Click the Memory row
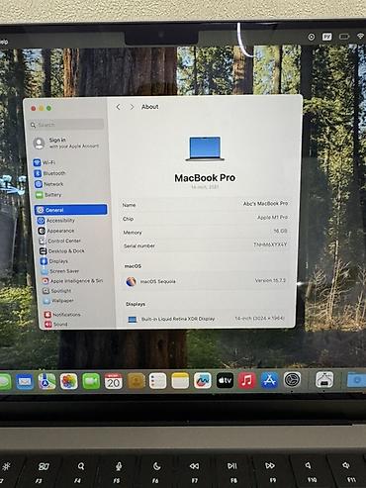This screenshot has height=488, width=366. pos(205,232)
